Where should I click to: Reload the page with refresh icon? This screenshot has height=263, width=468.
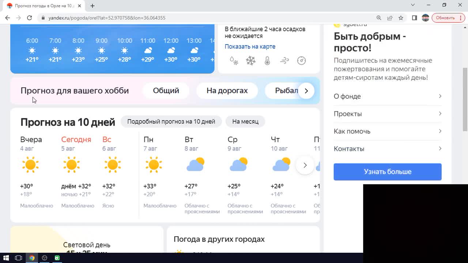tap(30, 18)
